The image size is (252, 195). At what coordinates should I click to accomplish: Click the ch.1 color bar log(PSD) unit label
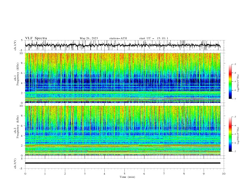(x=238, y=83)
